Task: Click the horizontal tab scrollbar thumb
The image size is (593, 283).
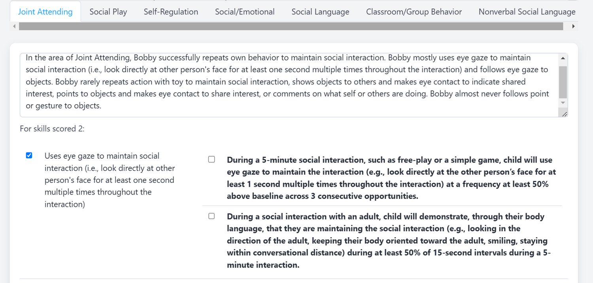Action: (x=291, y=26)
